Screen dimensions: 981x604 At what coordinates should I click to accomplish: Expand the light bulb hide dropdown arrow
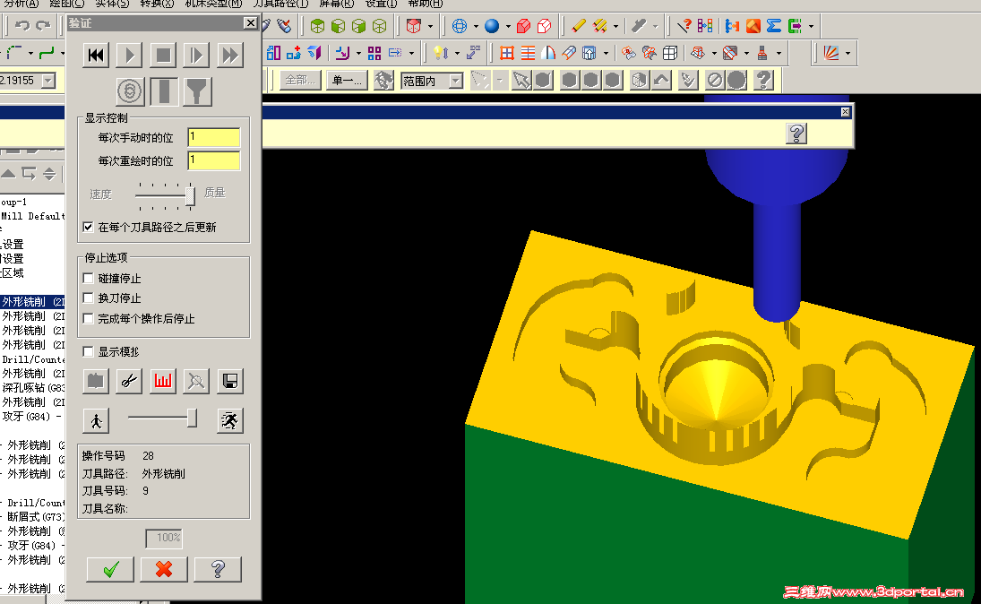(x=457, y=53)
